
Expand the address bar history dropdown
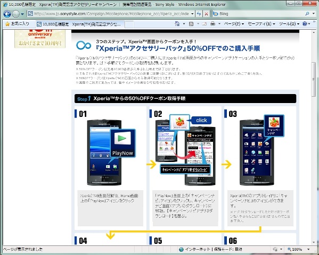(x=192, y=14)
